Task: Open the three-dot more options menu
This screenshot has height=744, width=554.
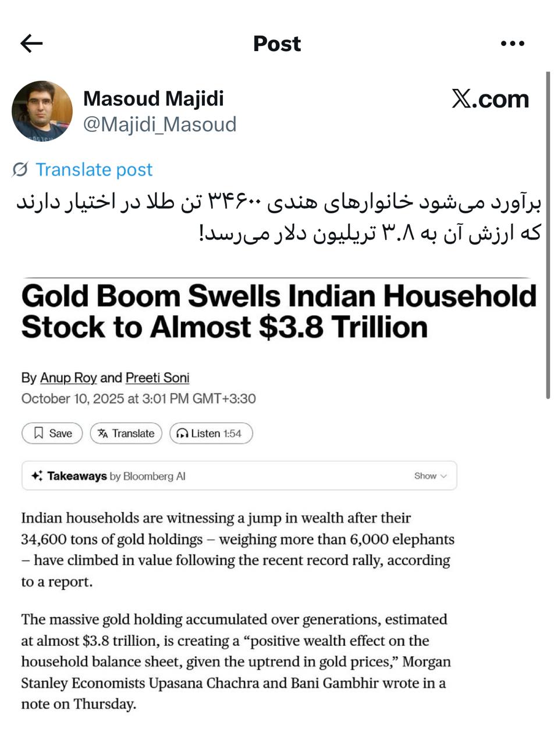Action: click(513, 44)
